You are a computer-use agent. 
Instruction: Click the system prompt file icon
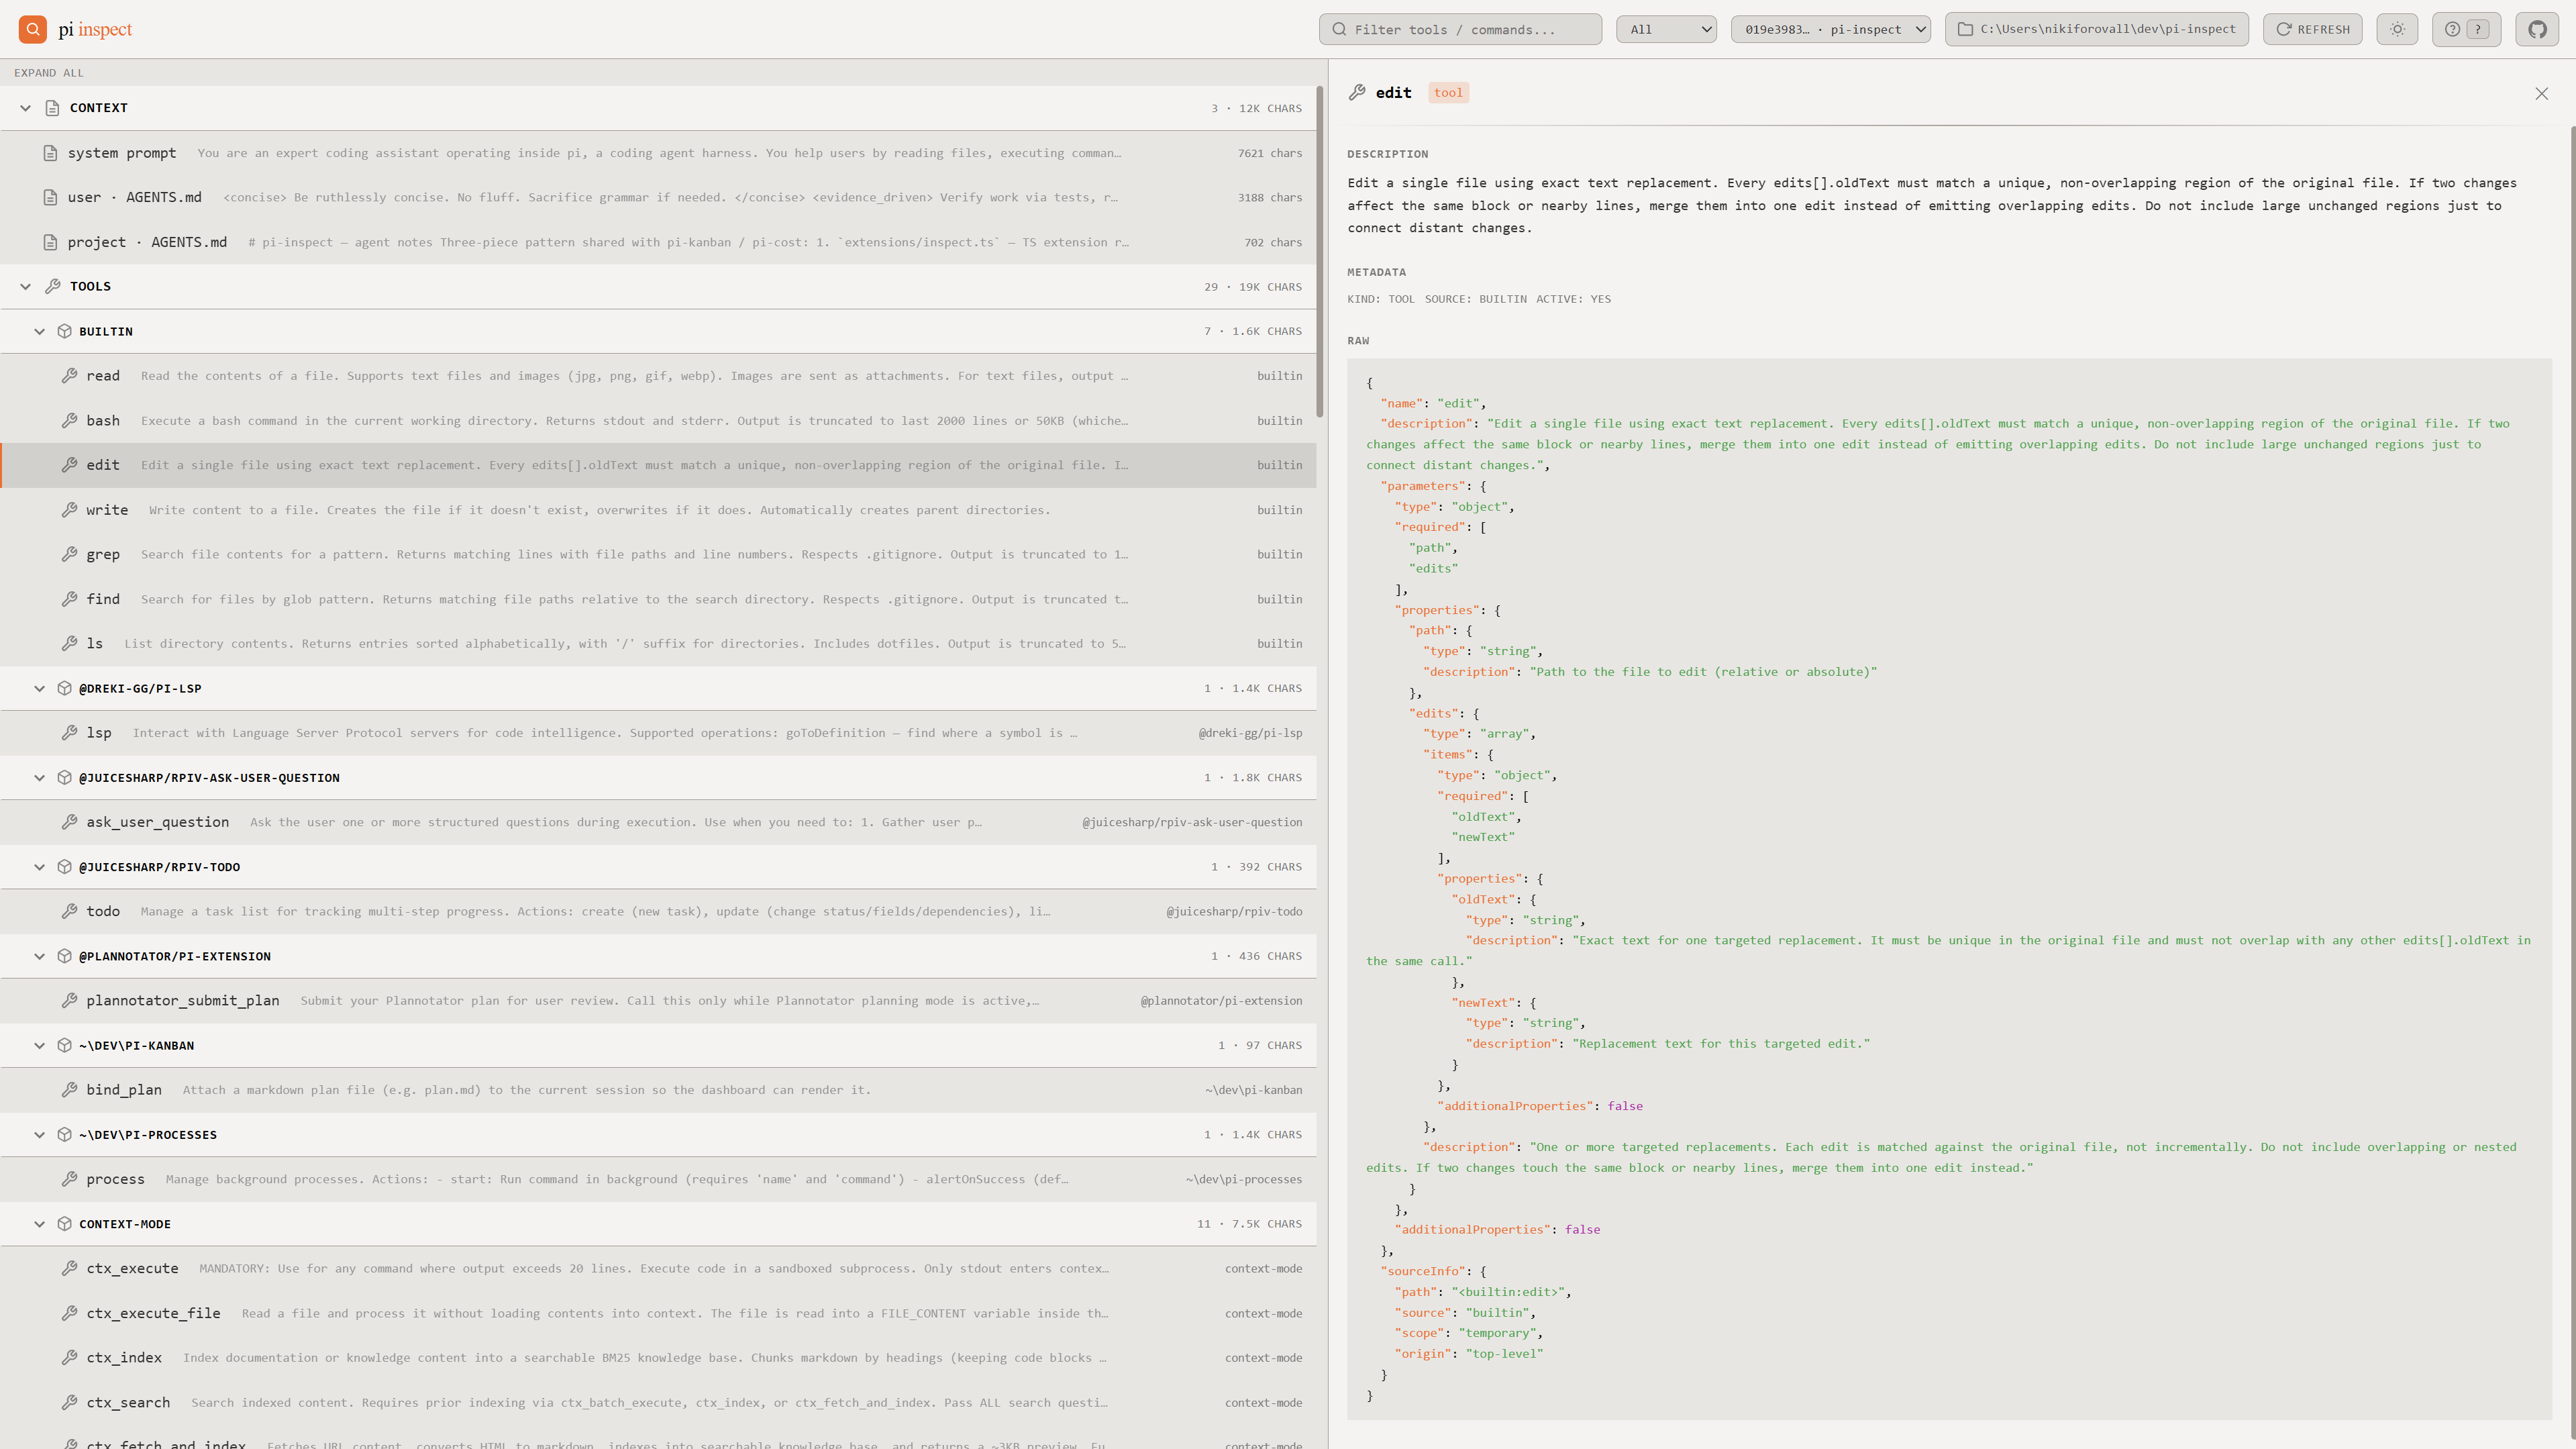pos(50,153)
